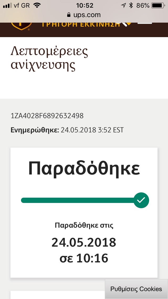Image resolution: width=168 pixels, height=299 pixels.
Task: Tap the battery indicator icon
Action: [157, 6]
